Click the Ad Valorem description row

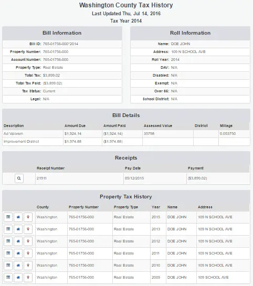tap(126, 134)
